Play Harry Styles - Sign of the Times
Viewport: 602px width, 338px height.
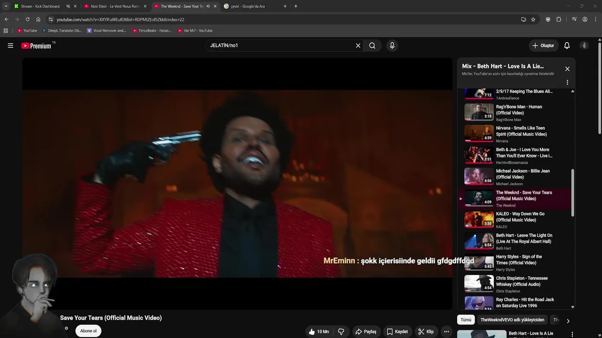click(515, 263)
